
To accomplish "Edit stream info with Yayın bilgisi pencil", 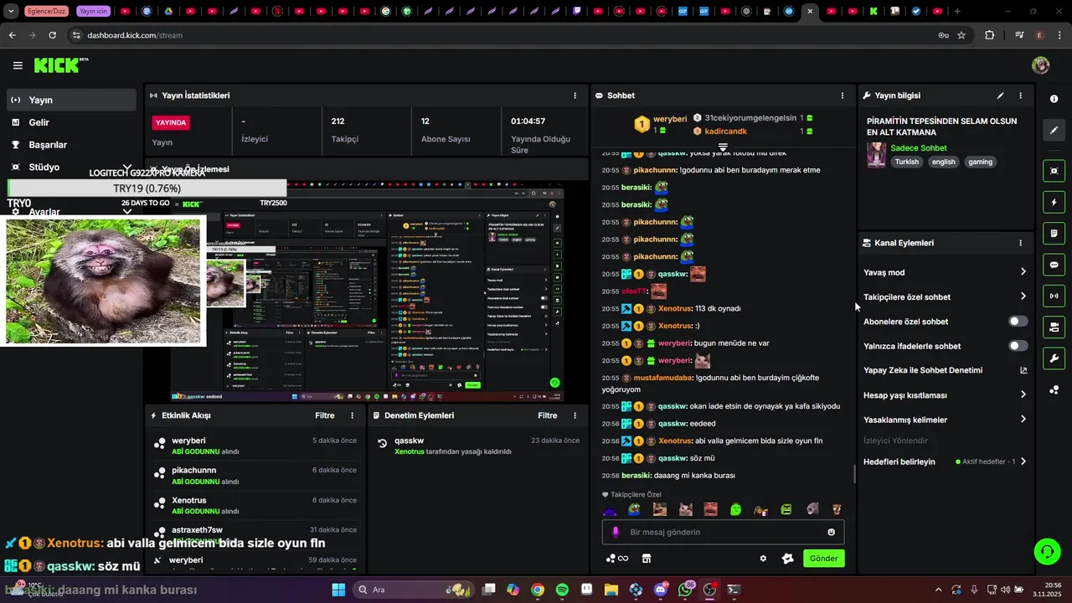I will pyautogui.click(x=1000, y=95).
